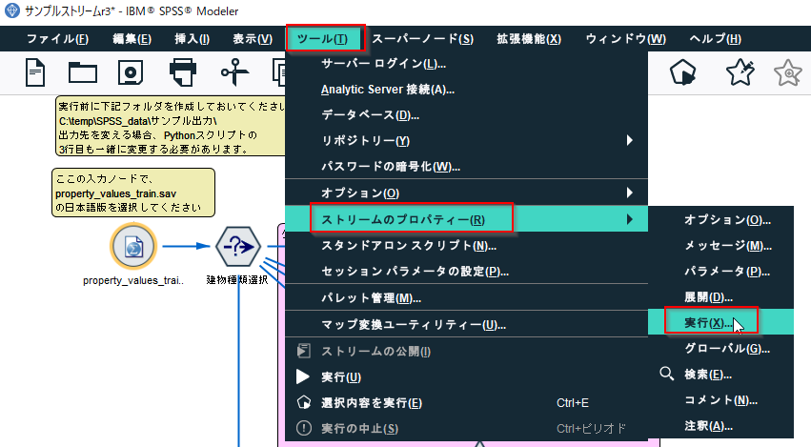Viewport: 811px width, 447px height.
Task: Click the comment about property_values_train.sav
Action: pos(132,193)
